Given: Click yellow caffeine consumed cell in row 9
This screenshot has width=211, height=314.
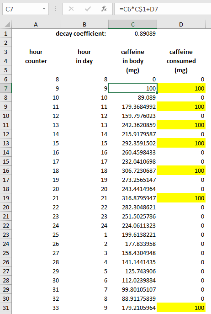Looking at the screenshot, I should pyautogui.click(x=181, y=107).
